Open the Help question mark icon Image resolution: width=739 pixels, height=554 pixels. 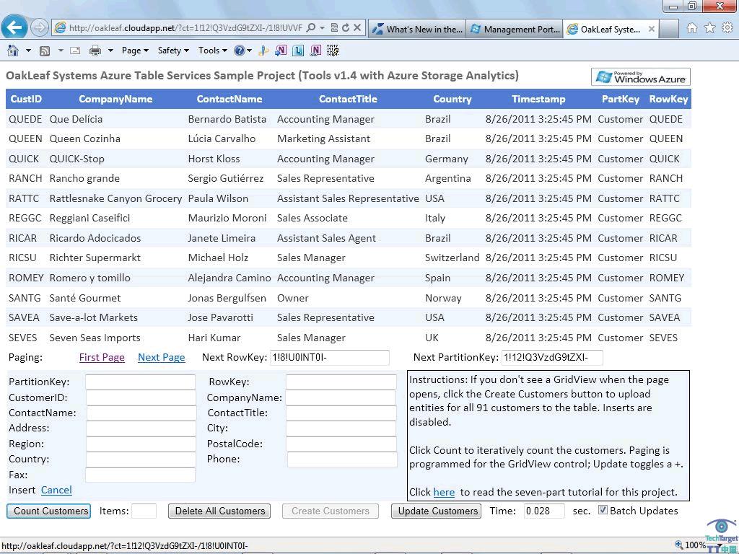[x=240, y=50]
